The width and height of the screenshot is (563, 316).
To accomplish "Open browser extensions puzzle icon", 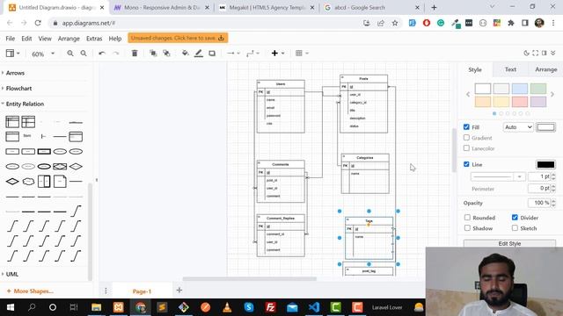I will pos(511,23).
